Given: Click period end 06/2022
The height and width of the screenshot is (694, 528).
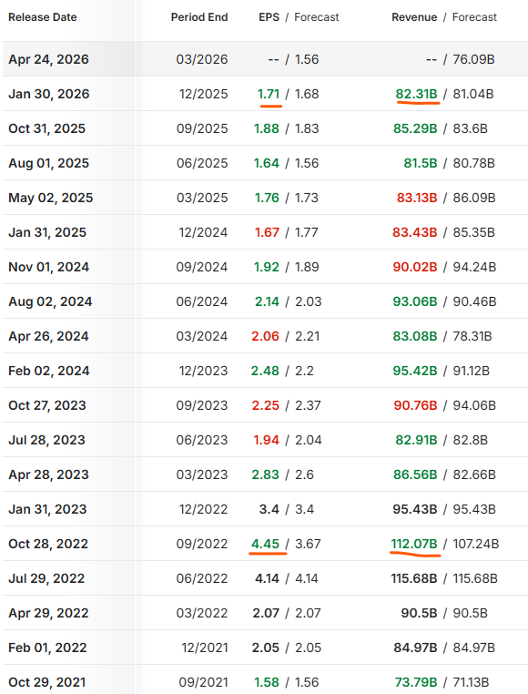Looking at the screenshot, I should pyautogui.click(x=202, y=578).
